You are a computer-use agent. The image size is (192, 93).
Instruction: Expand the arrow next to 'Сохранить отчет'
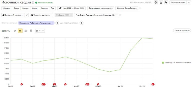click(x=188, y=2)
